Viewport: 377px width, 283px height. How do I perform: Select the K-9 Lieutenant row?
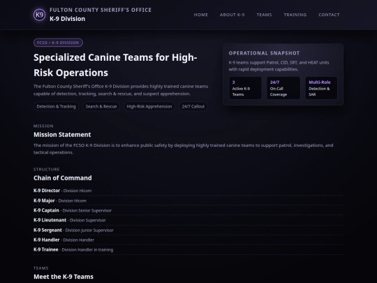(x=188, y=220)
